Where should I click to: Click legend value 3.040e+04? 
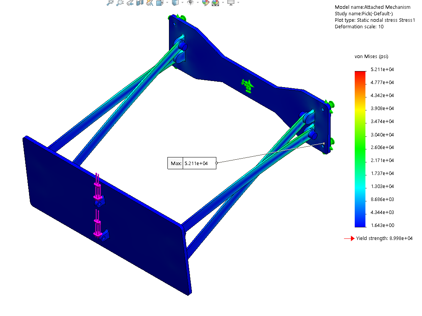click(382, 135)
